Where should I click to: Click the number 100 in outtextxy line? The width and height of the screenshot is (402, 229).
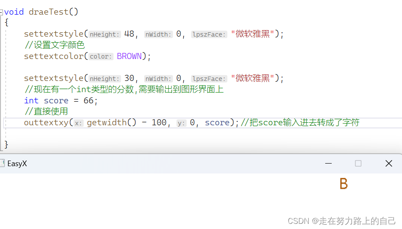[x=159, y=123]
